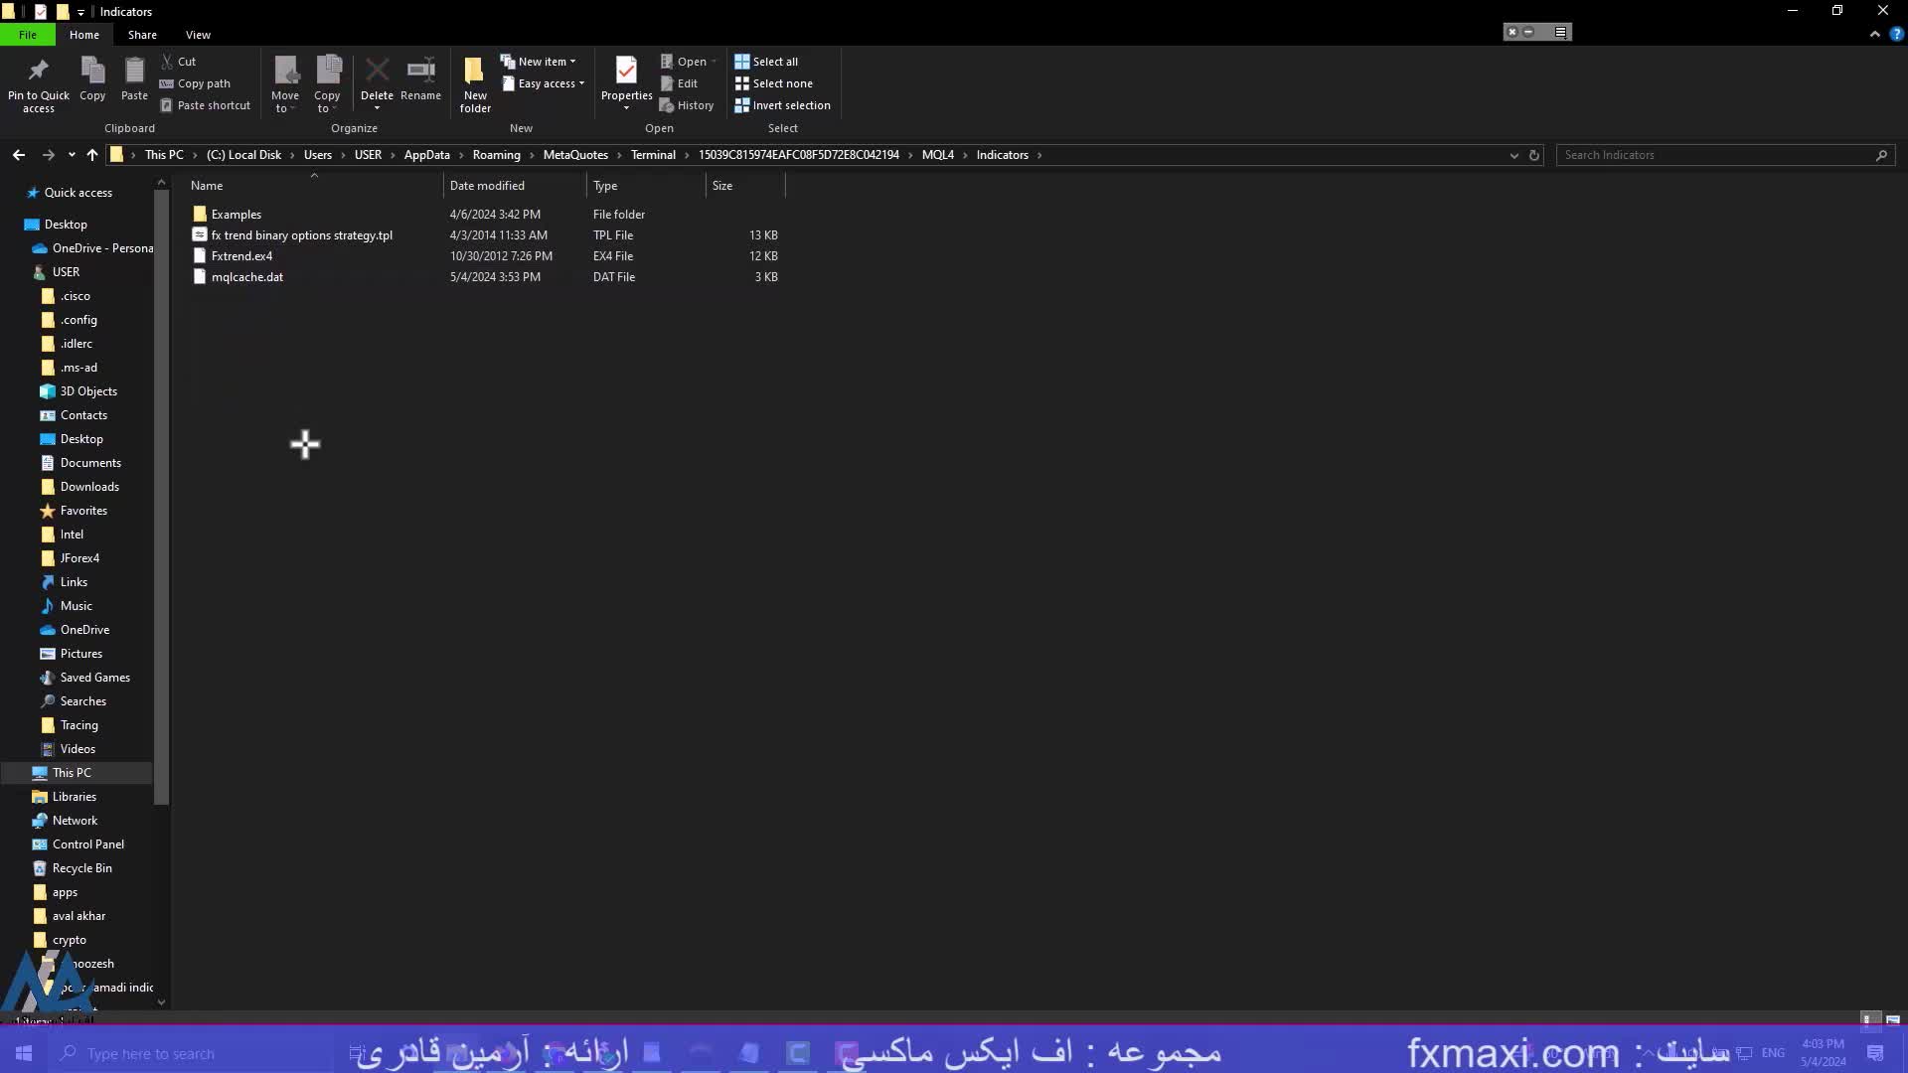This screenshot has height=1073, width=1908.
Task: Click the Rename icon in ribbon
Action: click(x=420, y=72)
